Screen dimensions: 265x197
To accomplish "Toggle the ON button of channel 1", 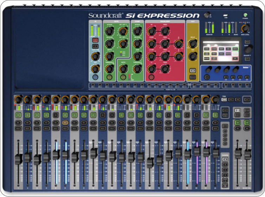I will point(18,115).
